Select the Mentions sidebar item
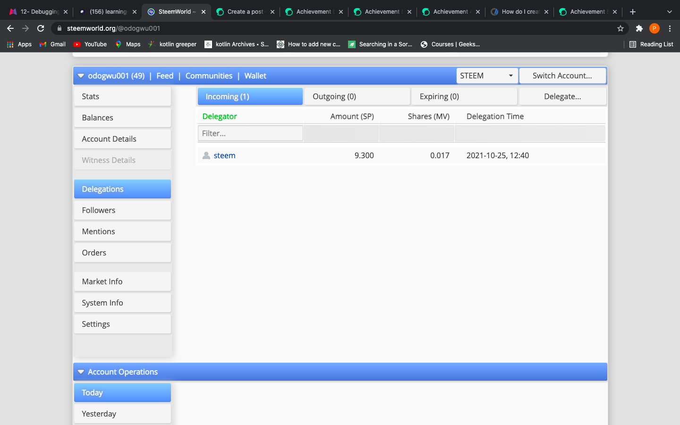Viewport: 680px width, 425px height. click(x=122, y=231)
